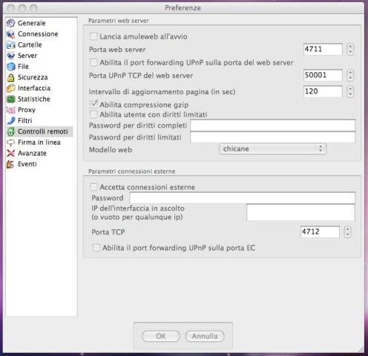Open the Generale preferences icon

pos(11,23)
